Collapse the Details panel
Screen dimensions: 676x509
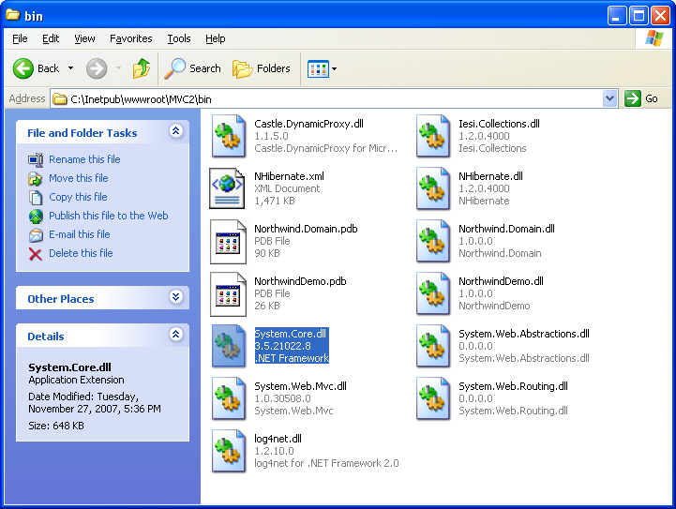[x=176, y=334]
